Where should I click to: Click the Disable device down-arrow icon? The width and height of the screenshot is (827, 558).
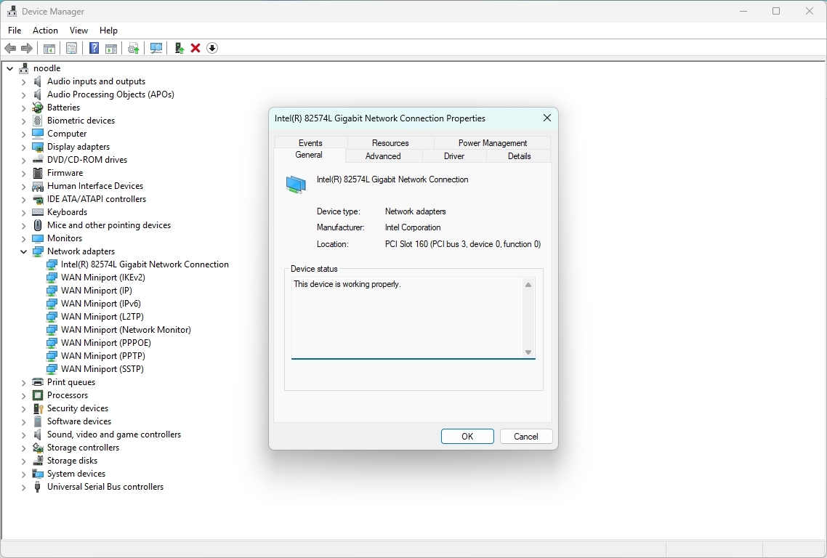(212, 48)
